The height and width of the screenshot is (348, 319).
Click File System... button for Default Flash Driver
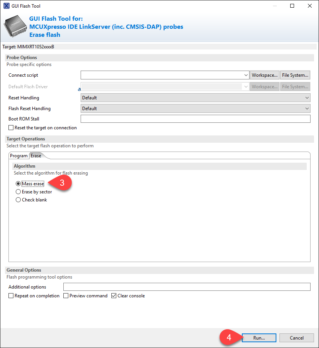coord(295,87)
